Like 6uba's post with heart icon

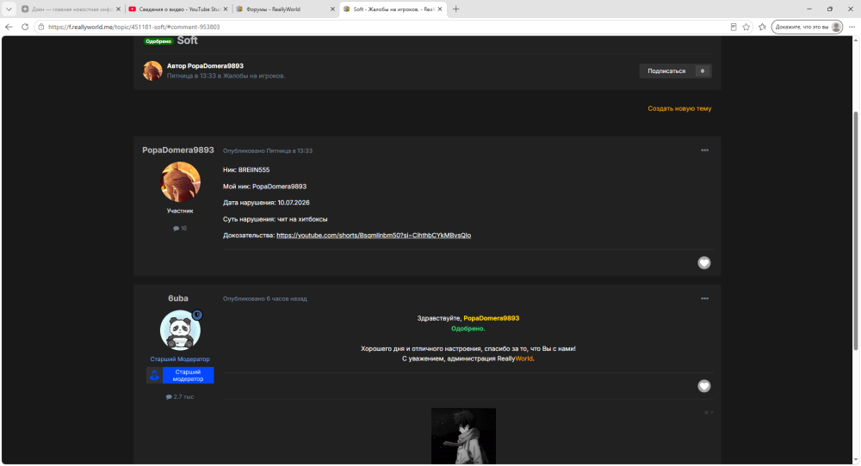point(704,386)
